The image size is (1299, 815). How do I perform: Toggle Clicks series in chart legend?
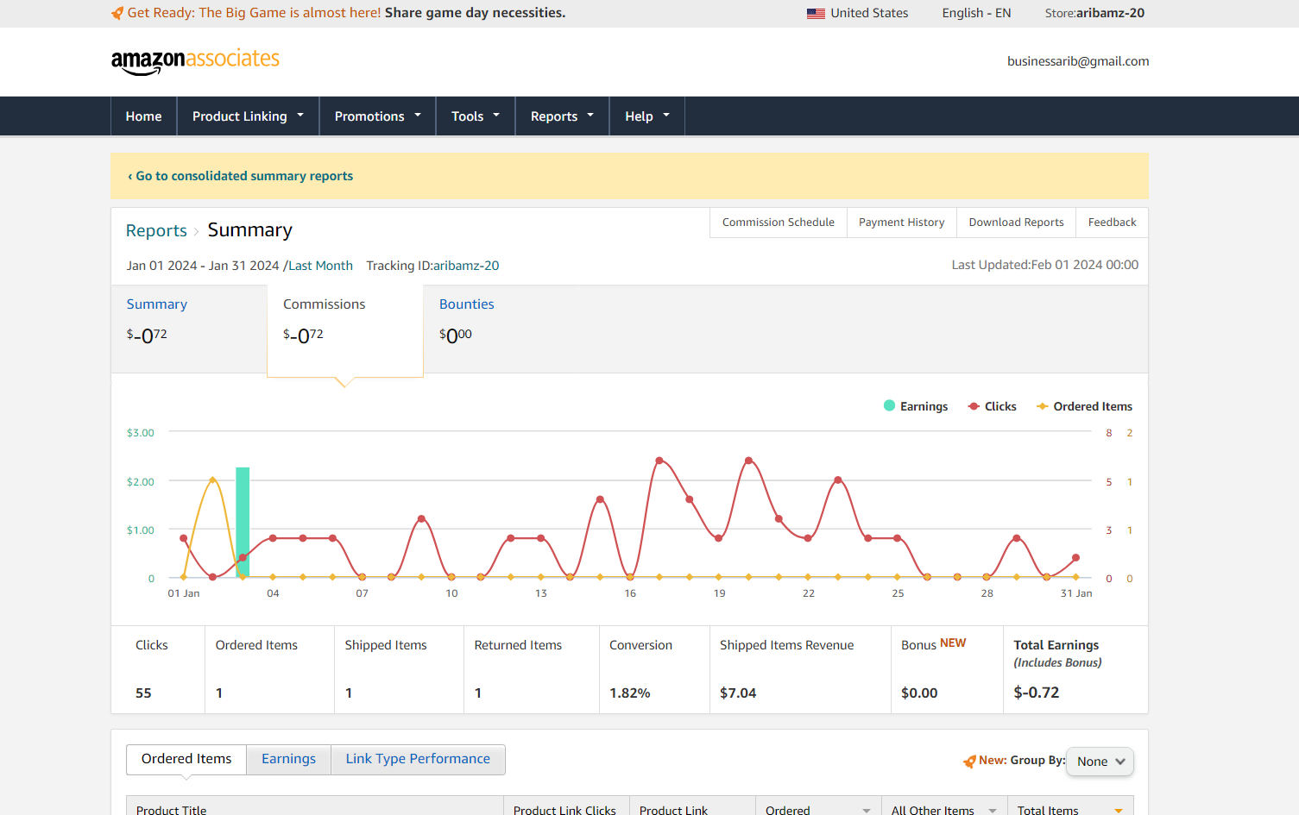pyautogui.click(x=992, y=406)
